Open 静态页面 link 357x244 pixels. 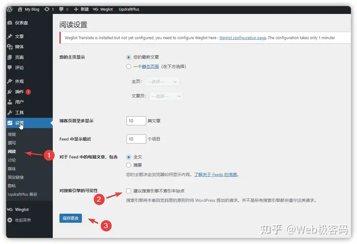150,66
